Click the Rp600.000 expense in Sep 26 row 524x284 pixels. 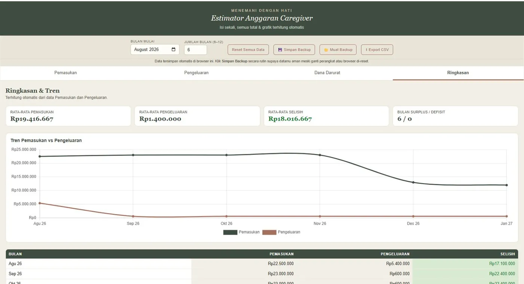[x=400, y=274]
